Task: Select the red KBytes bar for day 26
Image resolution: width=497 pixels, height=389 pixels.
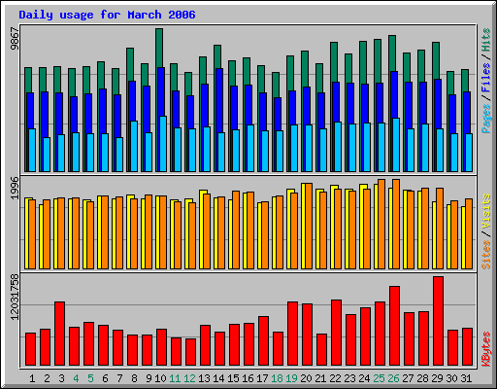Action: pos(394,326)
